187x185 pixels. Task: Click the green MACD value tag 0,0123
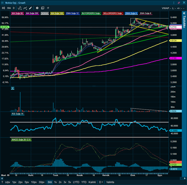coord(175,165)
